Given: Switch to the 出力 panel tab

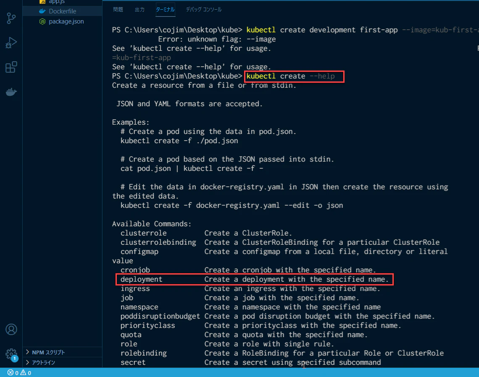Looking at the screenshot, I should 139,10.
